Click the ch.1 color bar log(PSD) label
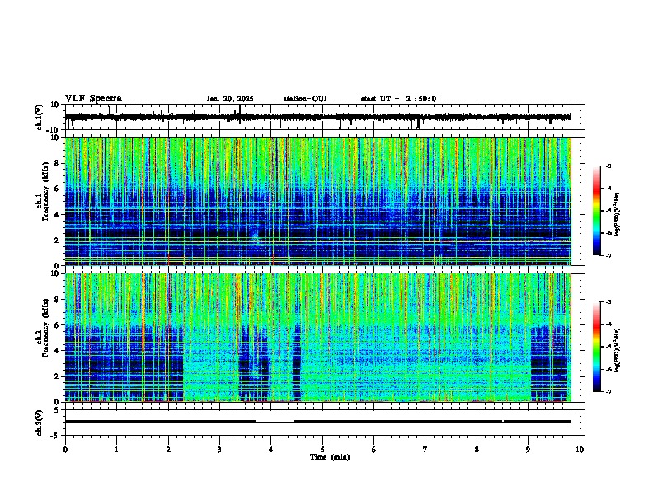Screen dimensions: 653x504 click(x=618, y=215)
